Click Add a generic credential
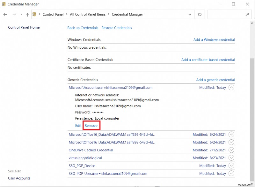The image size is (255, 187). pyautogui.click(x=215, y=80)
